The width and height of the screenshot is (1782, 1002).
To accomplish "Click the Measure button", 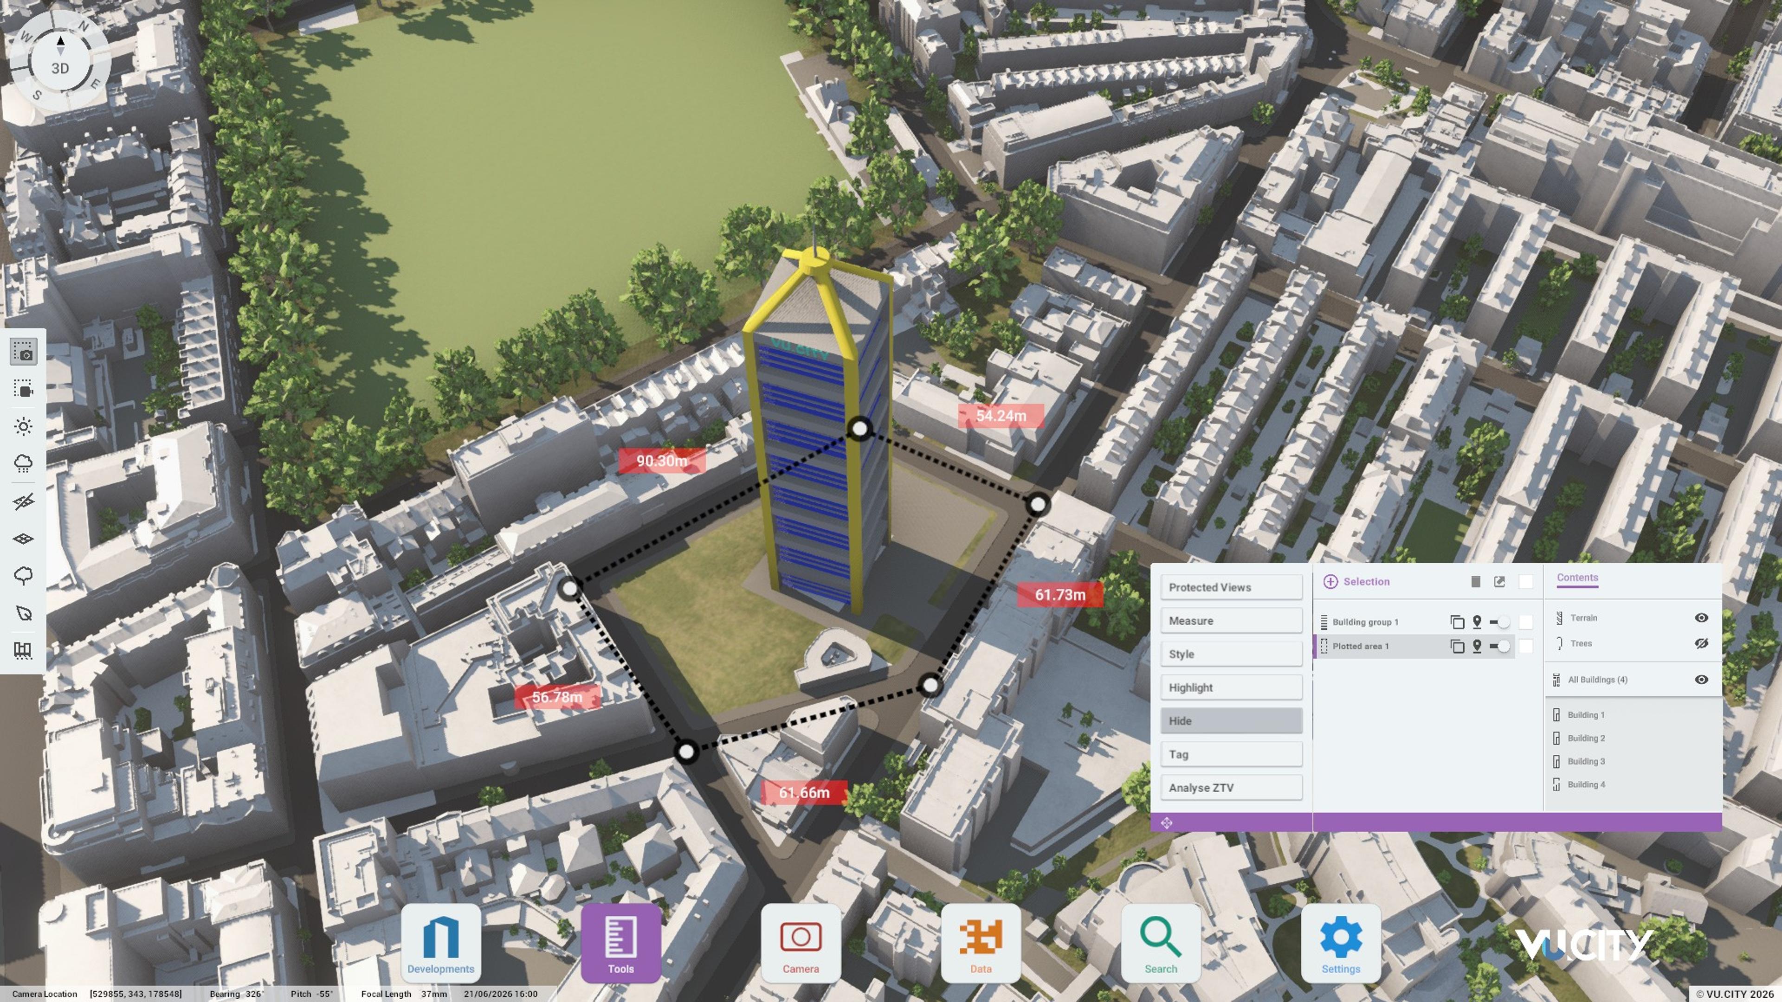I will (x=1231, y=621).
